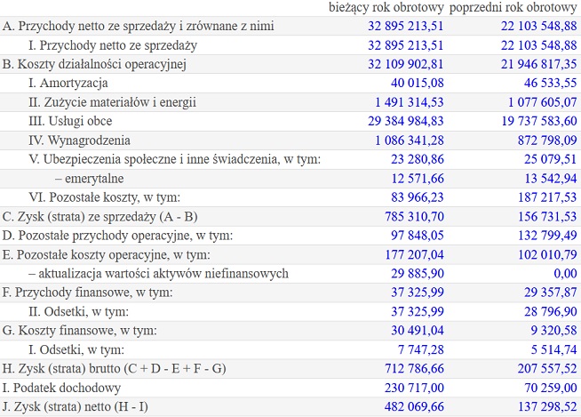Click the 'bieżący rok obrotowy' column header
The image size is (581, 417).
point(386,8)
